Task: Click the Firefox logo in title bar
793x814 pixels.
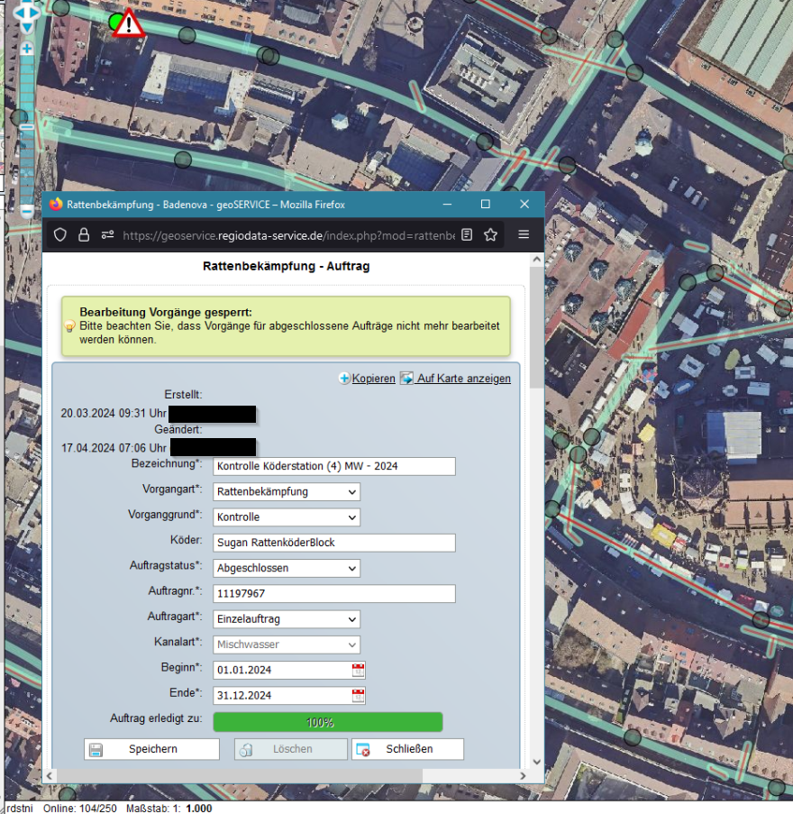Action: 56,205
